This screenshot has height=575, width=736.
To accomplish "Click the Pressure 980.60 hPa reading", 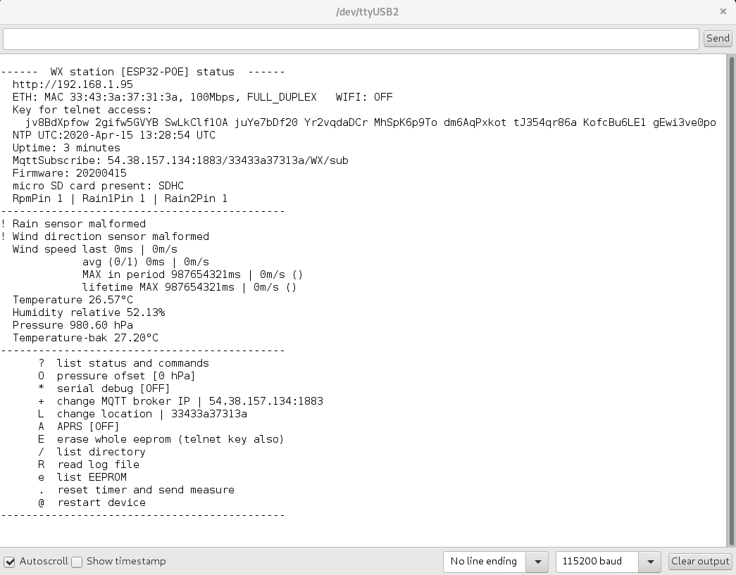I will (x=73, y=325).
